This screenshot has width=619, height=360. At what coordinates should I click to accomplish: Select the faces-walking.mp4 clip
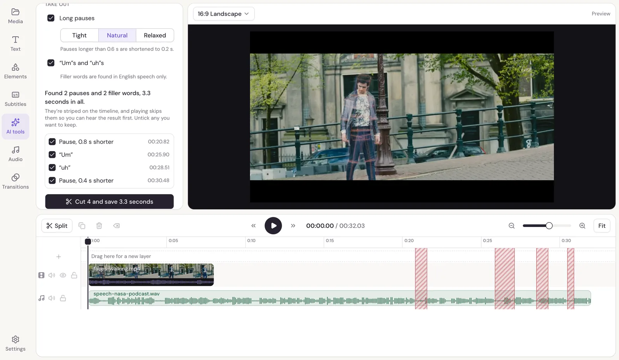[151, 275]
